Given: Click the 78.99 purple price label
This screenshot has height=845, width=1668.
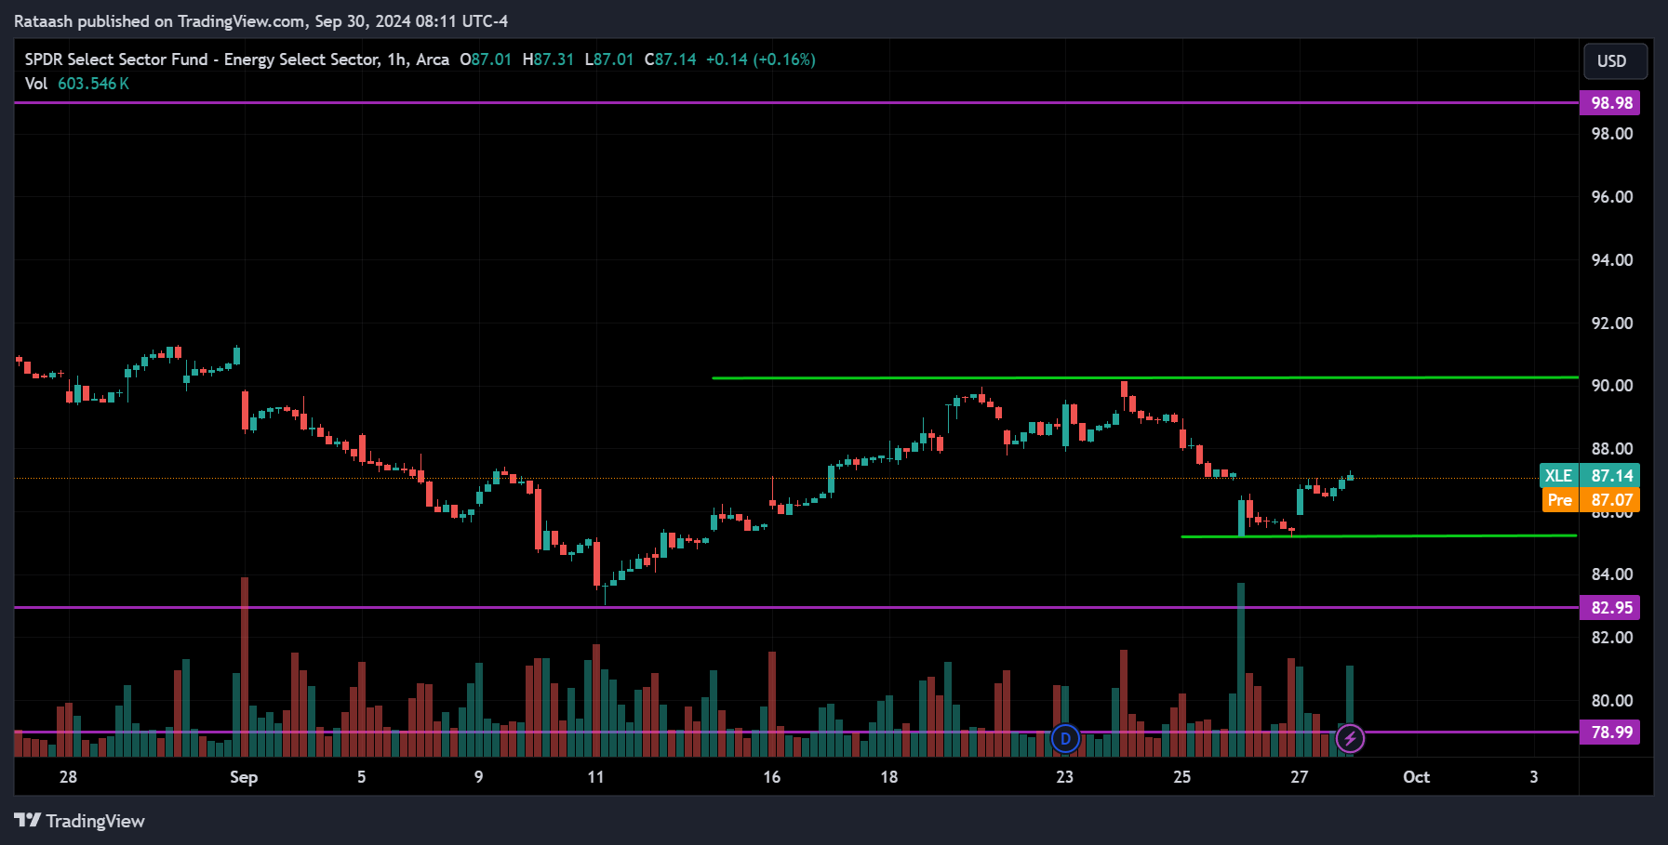Looking at the screenshot, I should pyautogui.click(x=1610, y=733).
